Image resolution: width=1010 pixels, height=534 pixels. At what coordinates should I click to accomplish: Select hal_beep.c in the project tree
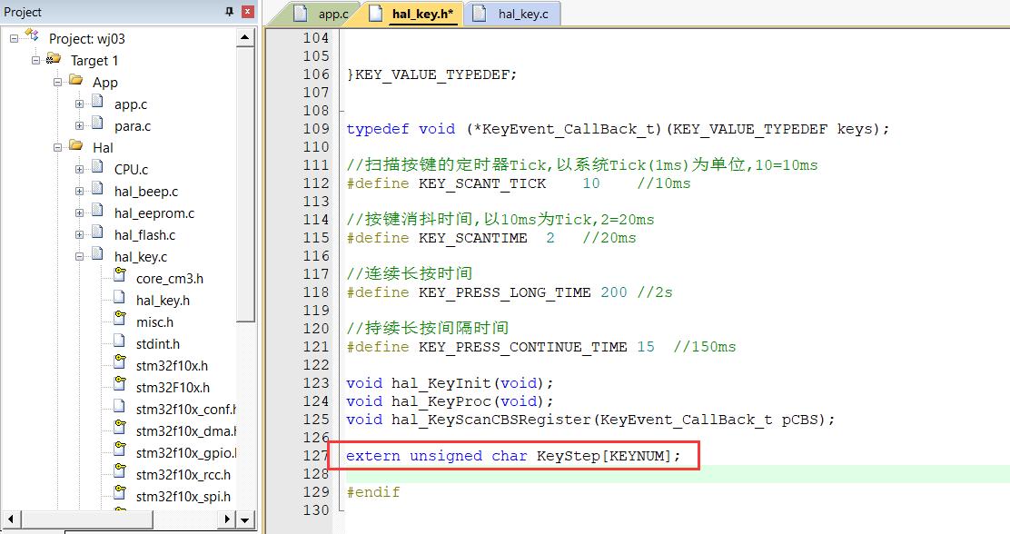click(x=146, y=192)
